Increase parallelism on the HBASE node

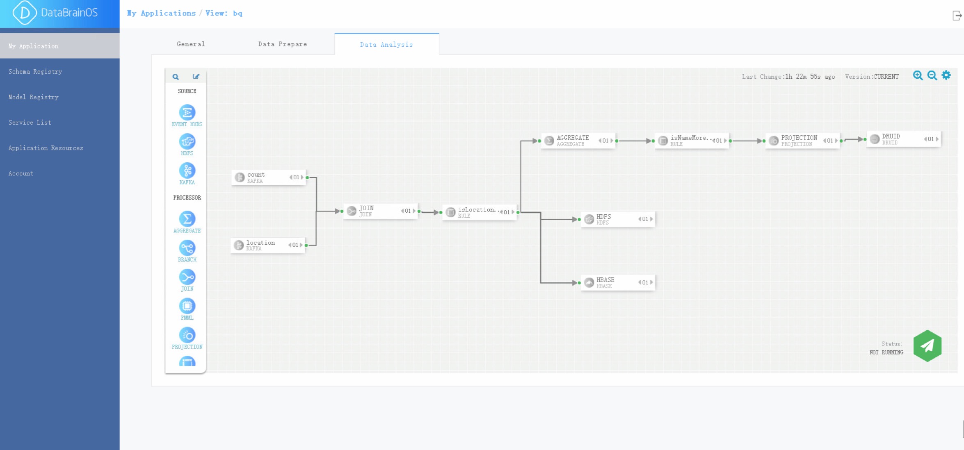pyautogui.click(x=651, y=282)
